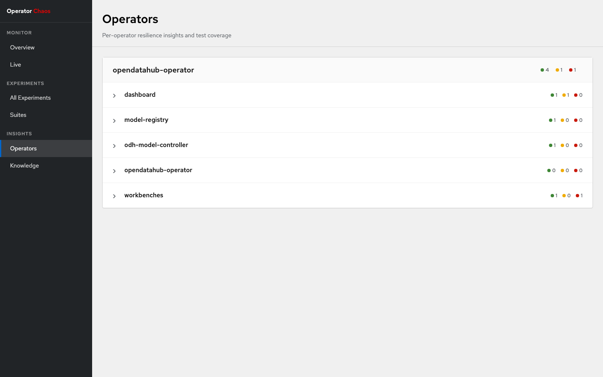Select Operators in Insights section
The width and height of the screenshot is (603, 377).
[23, 148]
